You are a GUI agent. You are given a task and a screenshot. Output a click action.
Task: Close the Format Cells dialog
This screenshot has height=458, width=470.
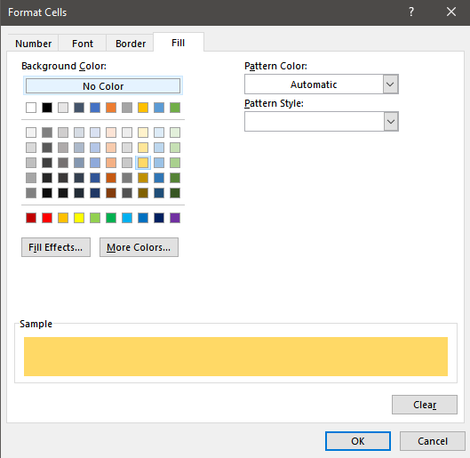click(x=451, y=12)
